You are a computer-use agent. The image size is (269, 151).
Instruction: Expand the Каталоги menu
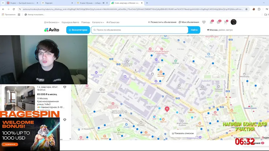click(x=98, y=22)
